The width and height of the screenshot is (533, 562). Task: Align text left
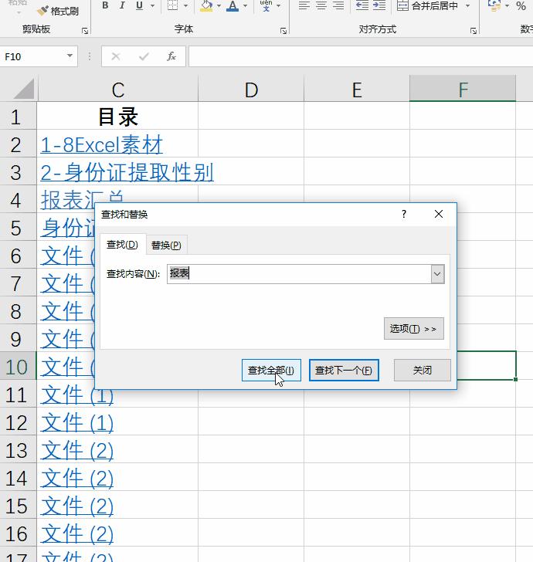pos(304,5)
